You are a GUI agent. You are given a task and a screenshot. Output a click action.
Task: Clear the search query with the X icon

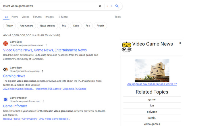pos(100,6)
